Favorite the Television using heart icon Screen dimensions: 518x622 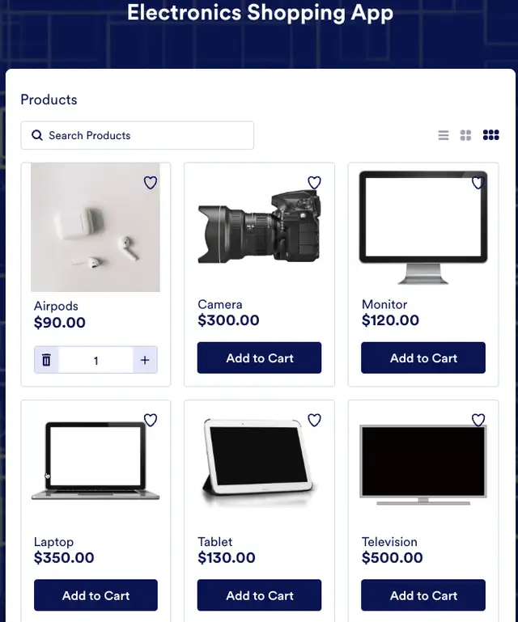pyautogui.click(x=478, y=420)
